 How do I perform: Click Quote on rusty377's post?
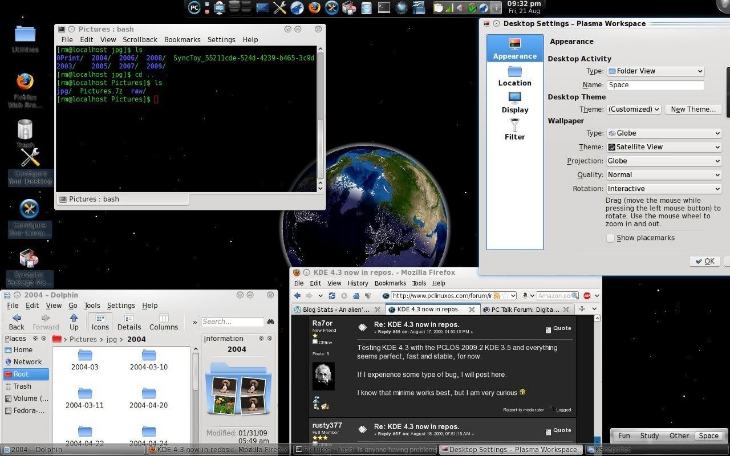coord(558,431)
